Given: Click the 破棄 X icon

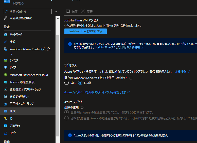Looking at the screenshot, I should pos(83,11).
